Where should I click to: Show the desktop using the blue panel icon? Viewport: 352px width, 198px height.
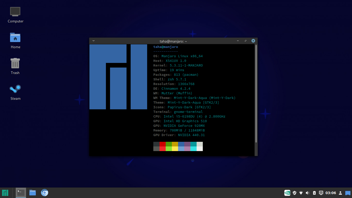click(x=348, y=193)
